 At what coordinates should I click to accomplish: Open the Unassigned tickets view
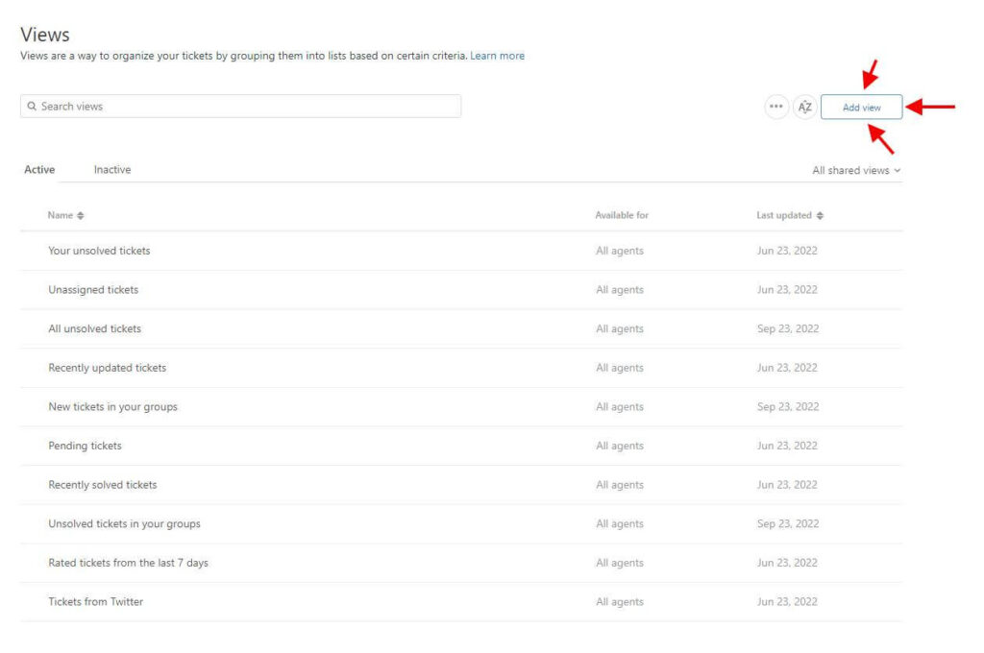coord(93,290)
